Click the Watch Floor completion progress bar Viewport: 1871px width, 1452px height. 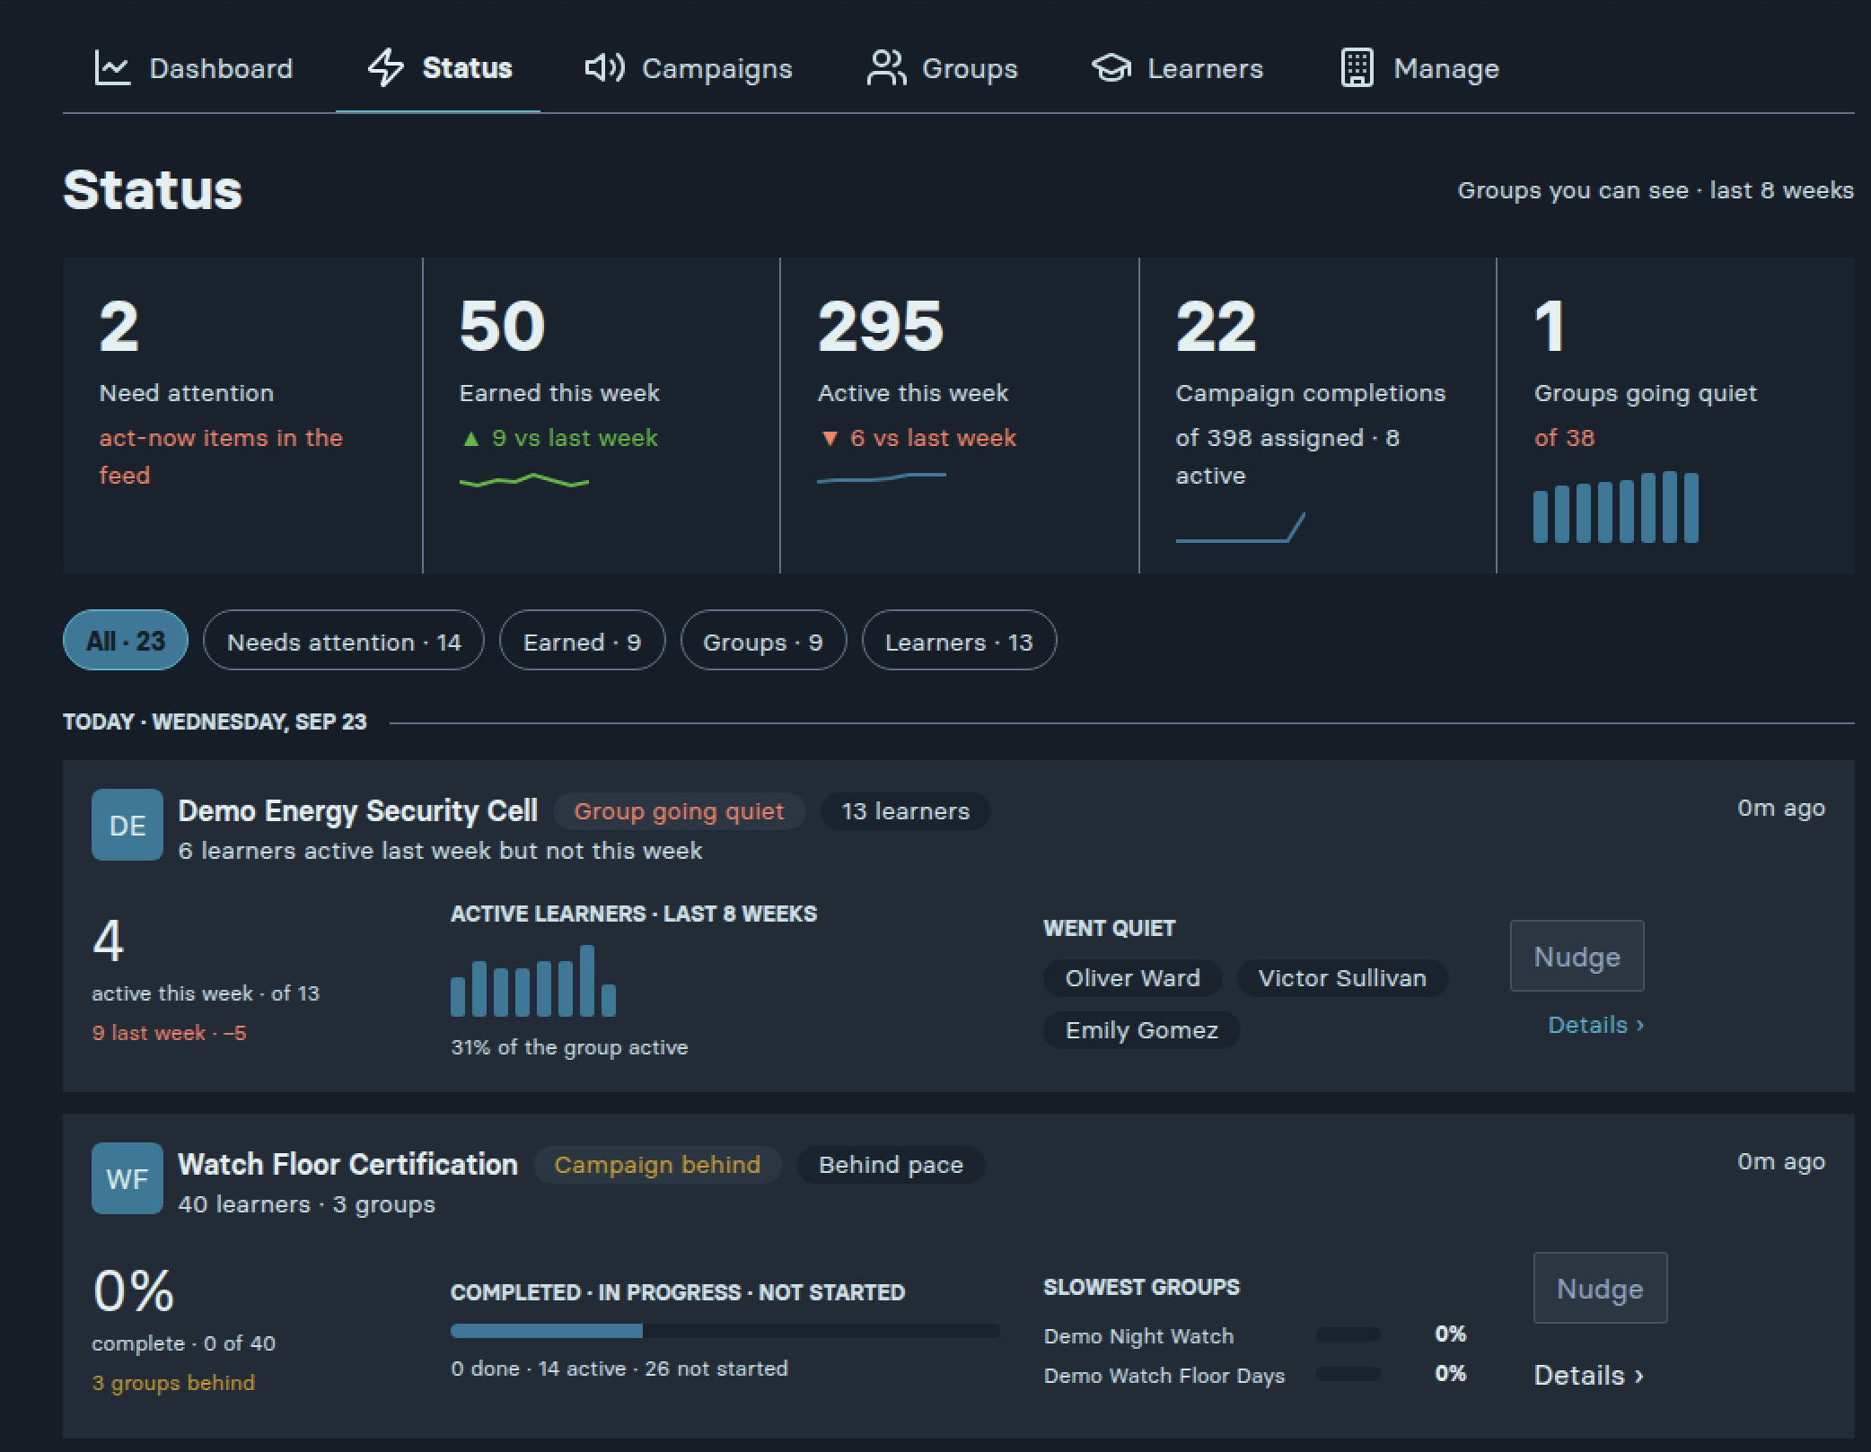pos(725,1332)
